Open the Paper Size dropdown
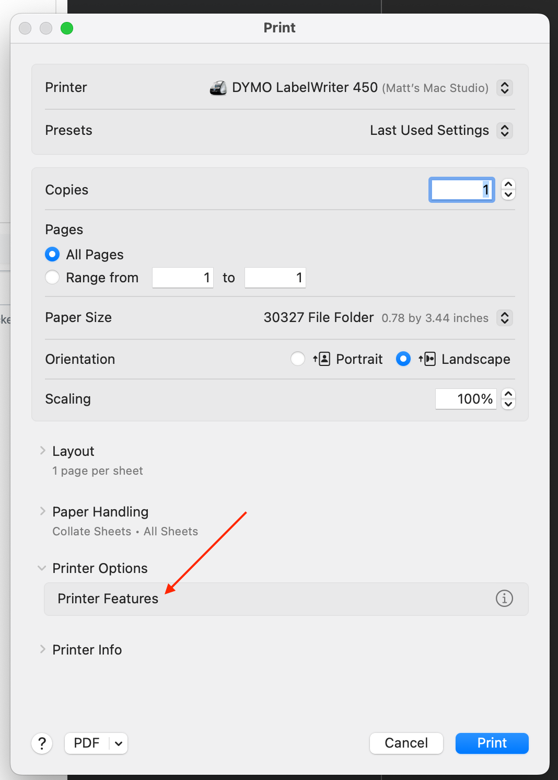The width and height of the screenshot is (558, 780). tap(505, 317)
